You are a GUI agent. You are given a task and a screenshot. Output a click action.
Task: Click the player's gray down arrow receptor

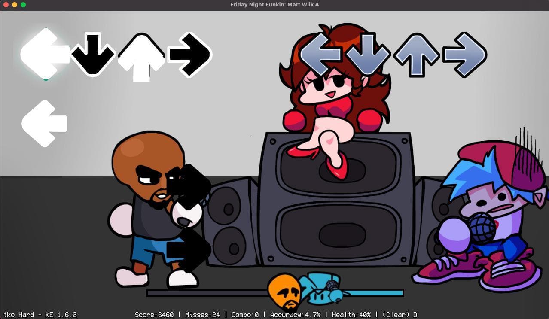(x=368, y=55)
